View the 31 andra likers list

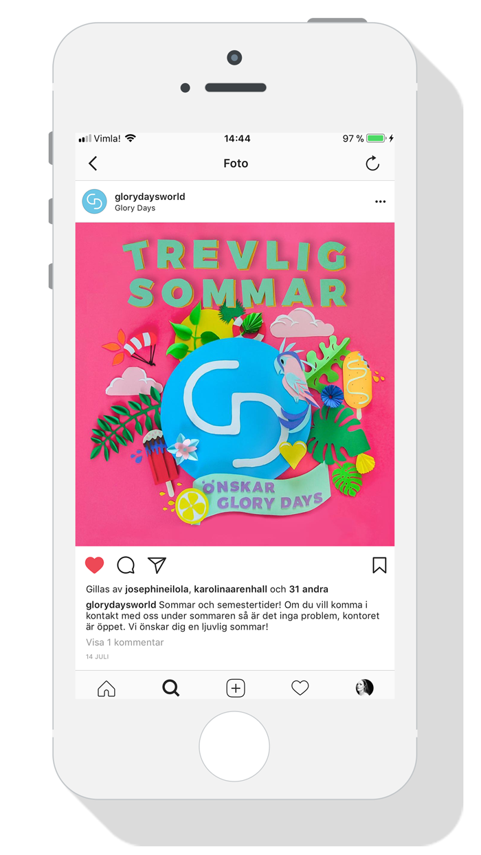(x=309, y=589)
